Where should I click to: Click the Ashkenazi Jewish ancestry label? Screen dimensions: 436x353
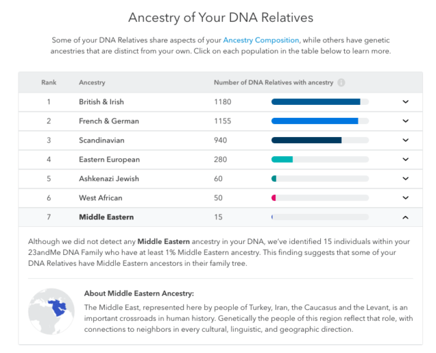(x=109, y=179)
